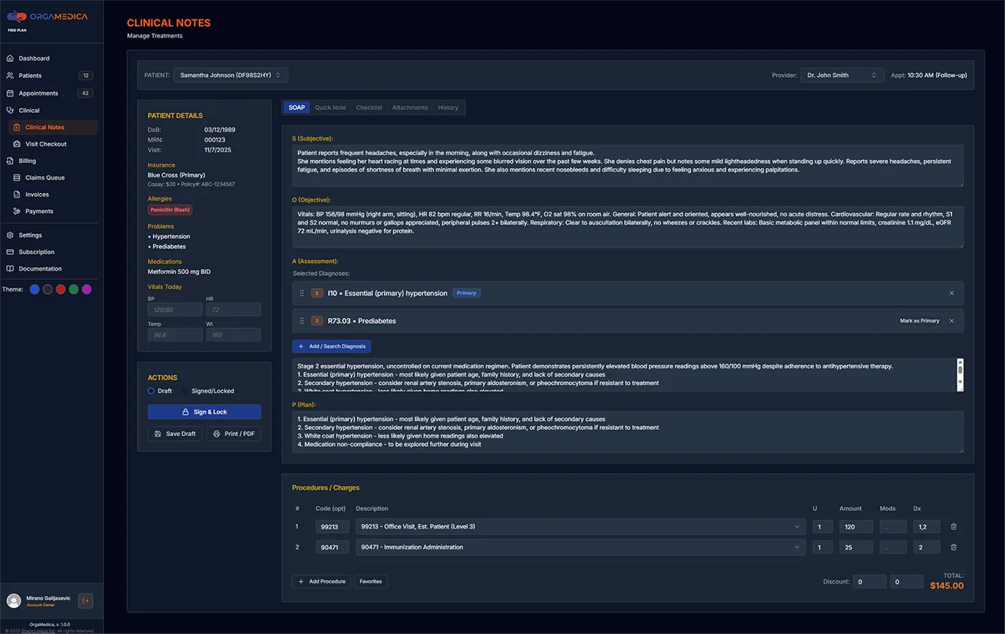Click the Add / Search Diagnosis button

(331, 346)
